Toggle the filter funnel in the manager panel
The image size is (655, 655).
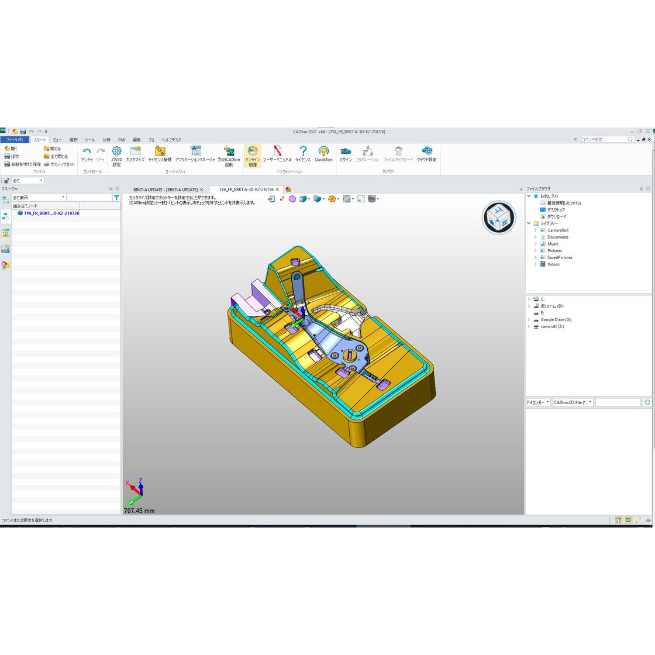click(116, 197)
